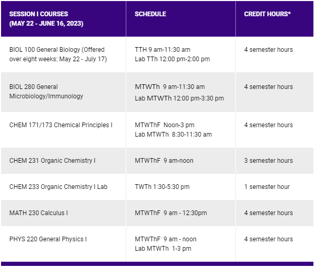The height and width of the screenshot is (268, 315).
Task: Click CHEM 231 Organic Chemistry I
Action: (52, 161)
